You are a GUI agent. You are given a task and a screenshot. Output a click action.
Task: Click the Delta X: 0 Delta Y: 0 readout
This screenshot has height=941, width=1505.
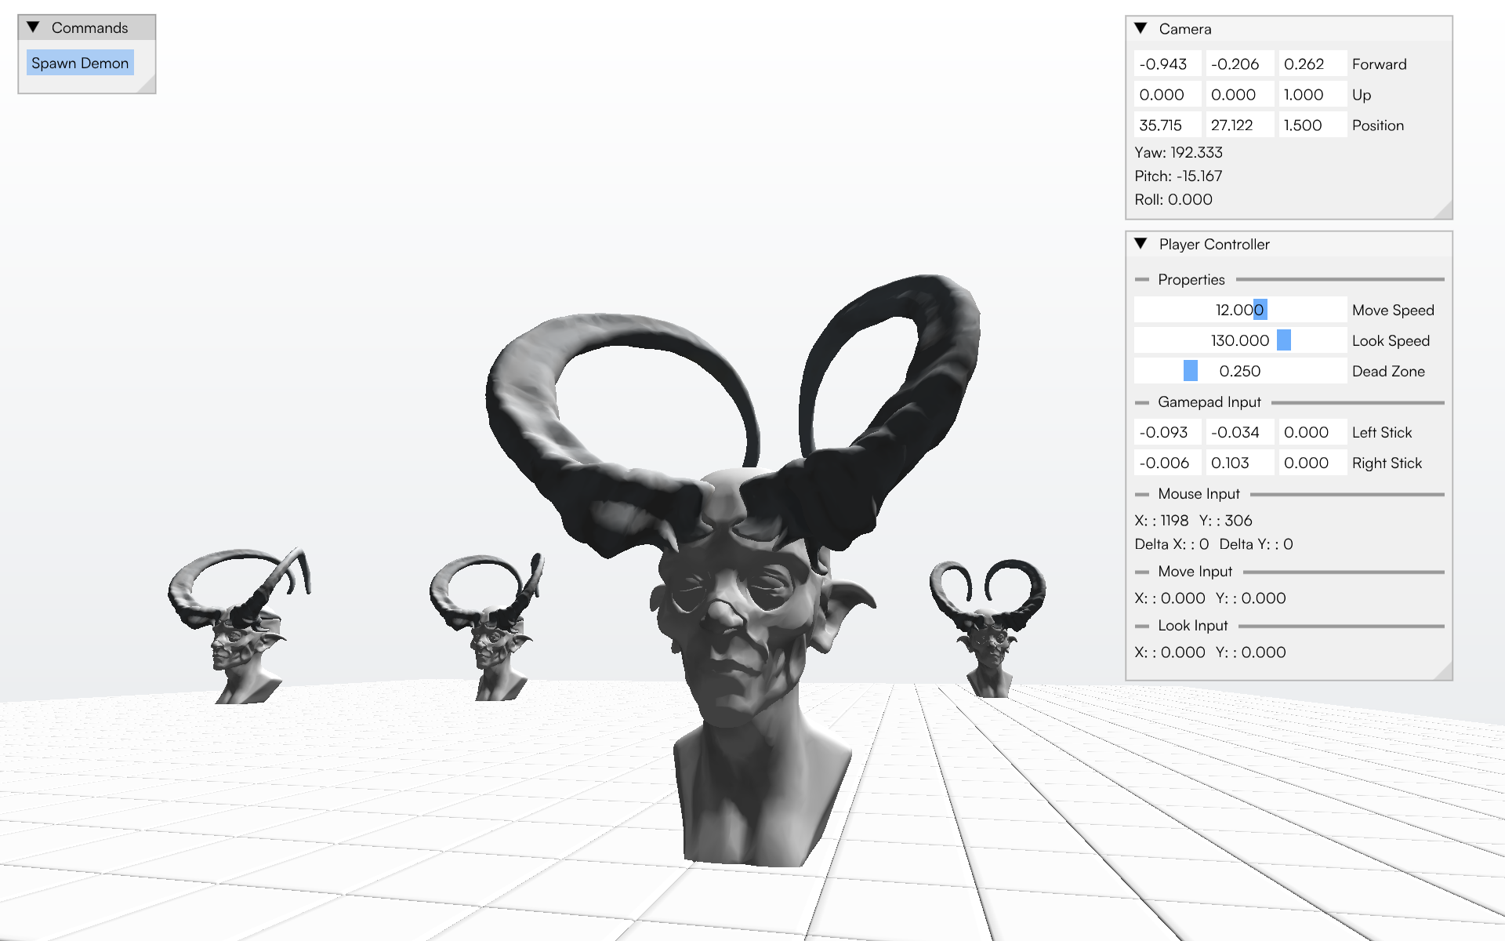click(1213, 543)
